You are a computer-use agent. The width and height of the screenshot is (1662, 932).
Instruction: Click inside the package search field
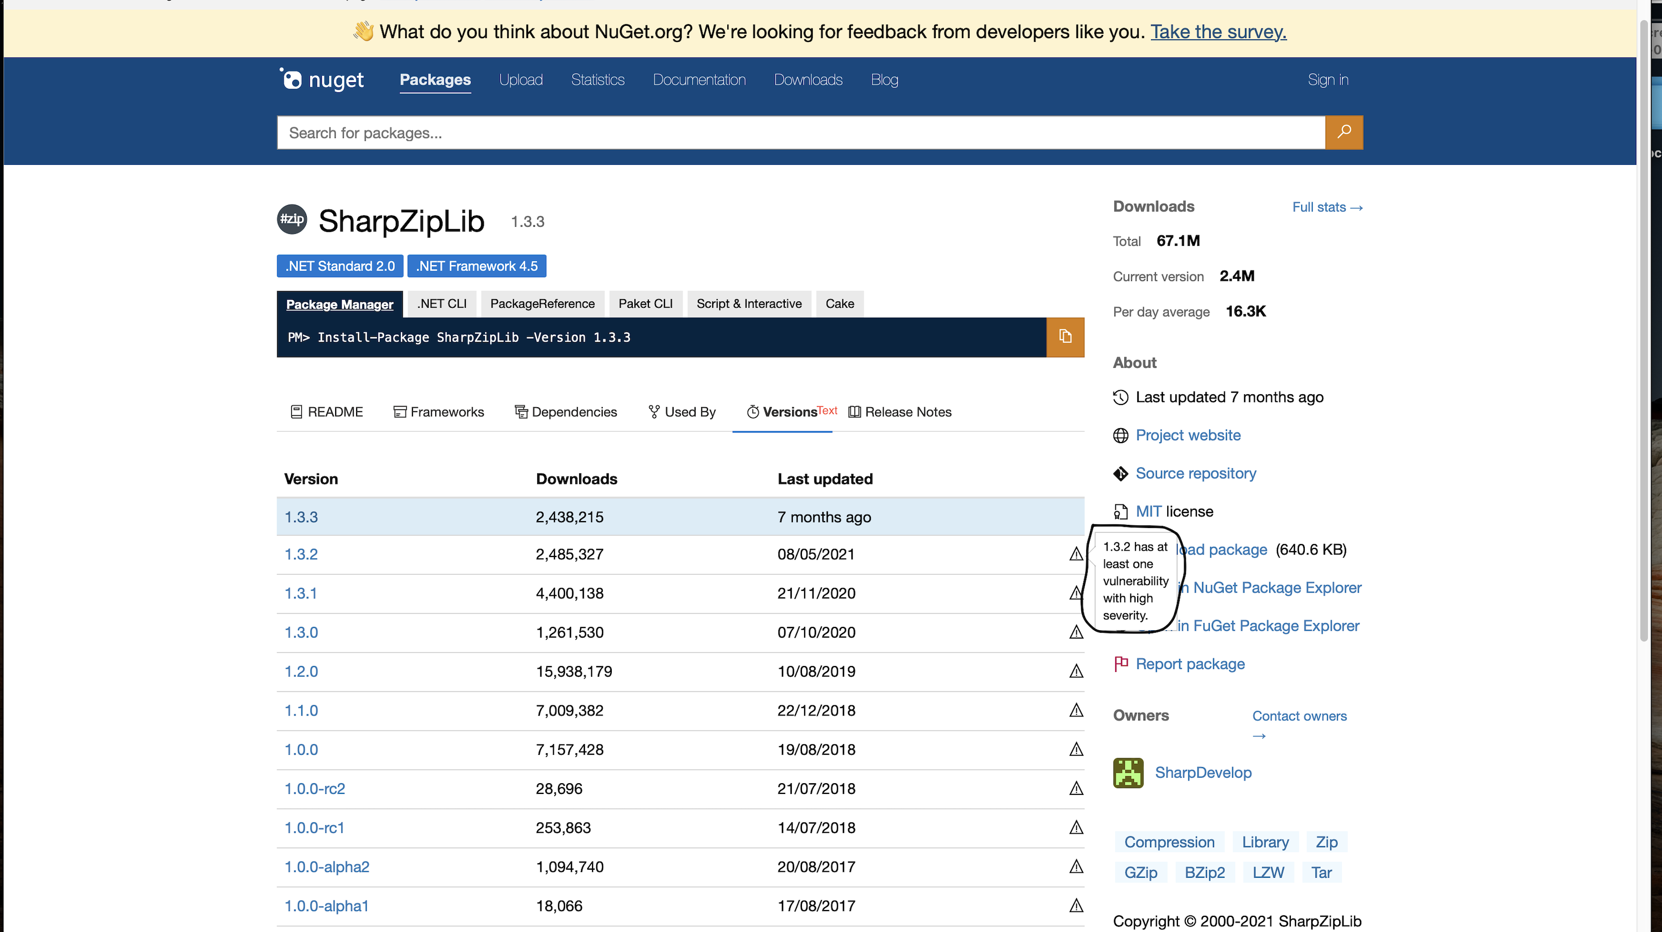(774, 132)
